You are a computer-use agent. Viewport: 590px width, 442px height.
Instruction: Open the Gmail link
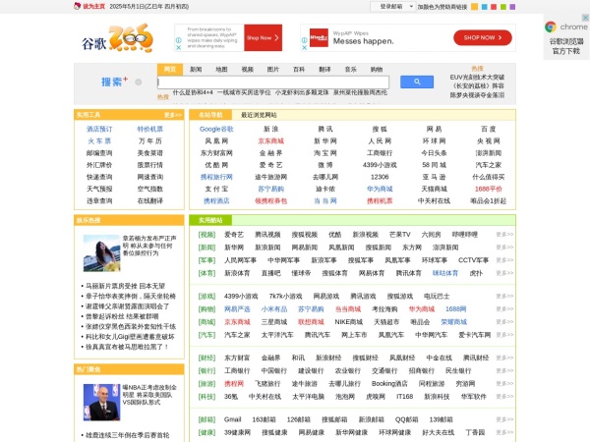coord(232,419)
